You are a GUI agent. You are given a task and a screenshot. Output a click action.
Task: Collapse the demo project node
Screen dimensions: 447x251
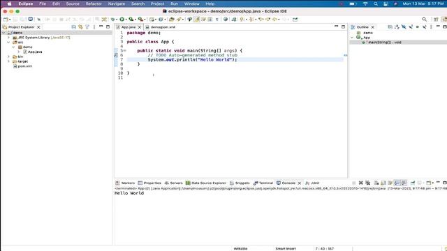click(x=3, y=33)
